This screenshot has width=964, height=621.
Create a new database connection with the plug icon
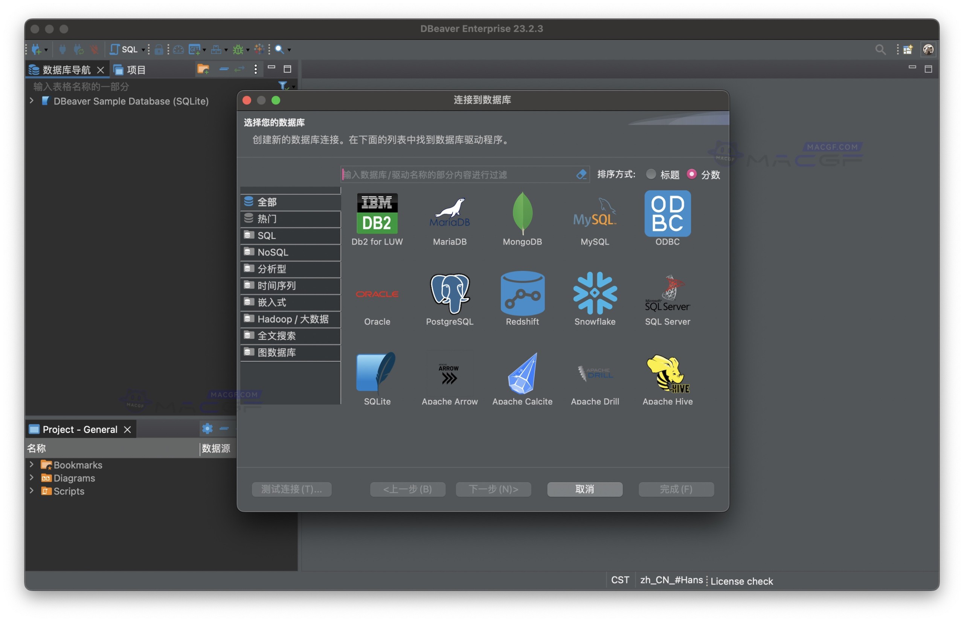pos(36,49)
